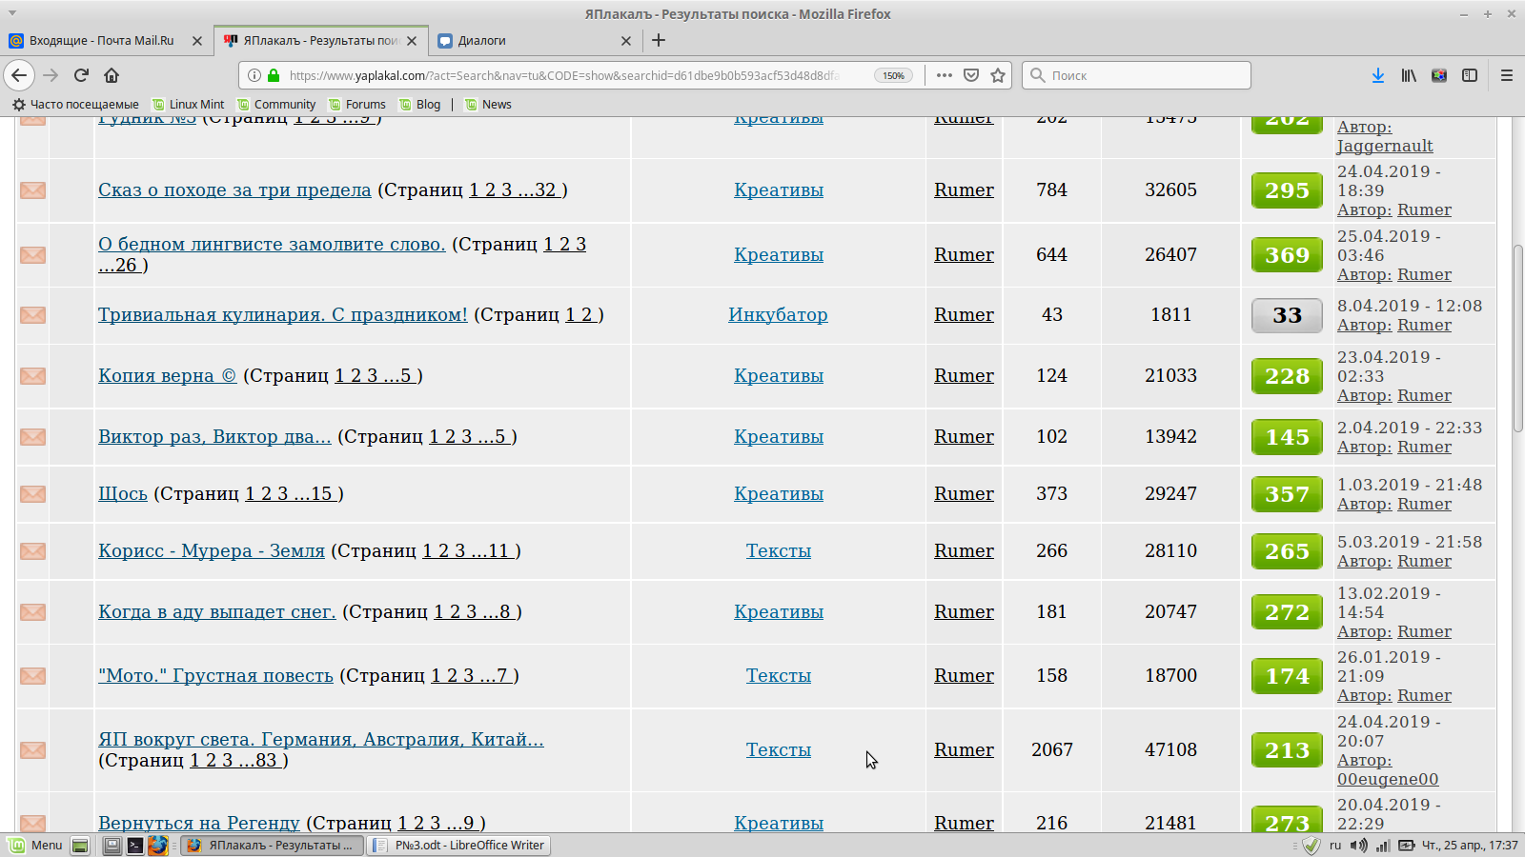Image resolution: width=1525 pixels, height=857 pixels.
Task: Click envelope icon for Копия верна row
Action: pyautogui.click(x=33, y=376)
